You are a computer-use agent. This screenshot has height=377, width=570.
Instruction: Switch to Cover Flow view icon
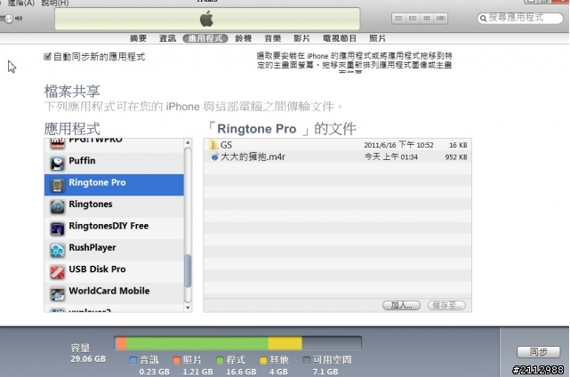click(x=440, y=18)
